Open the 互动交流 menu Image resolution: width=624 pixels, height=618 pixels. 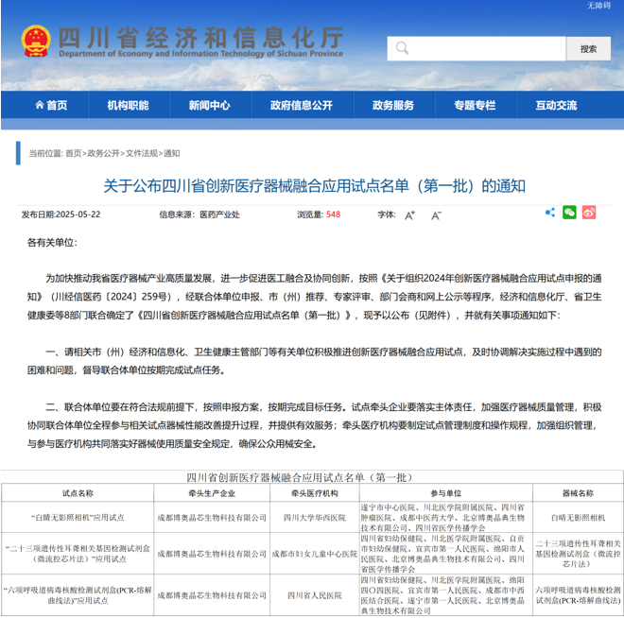click(556, 105)
